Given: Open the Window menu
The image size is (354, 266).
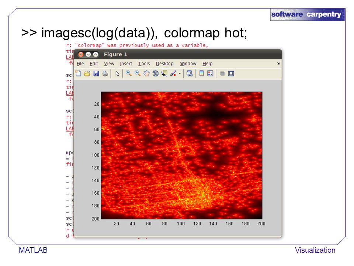Looking at the screenshot, I should point(188,64).
